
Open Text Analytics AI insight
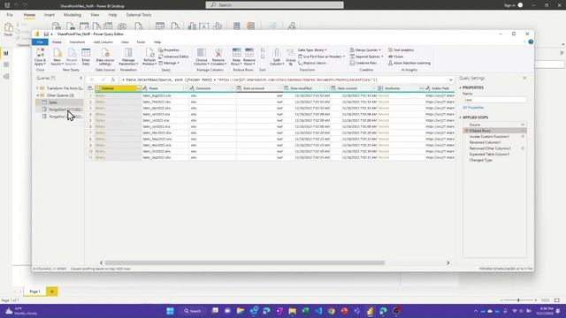click(x=401, y=50)
